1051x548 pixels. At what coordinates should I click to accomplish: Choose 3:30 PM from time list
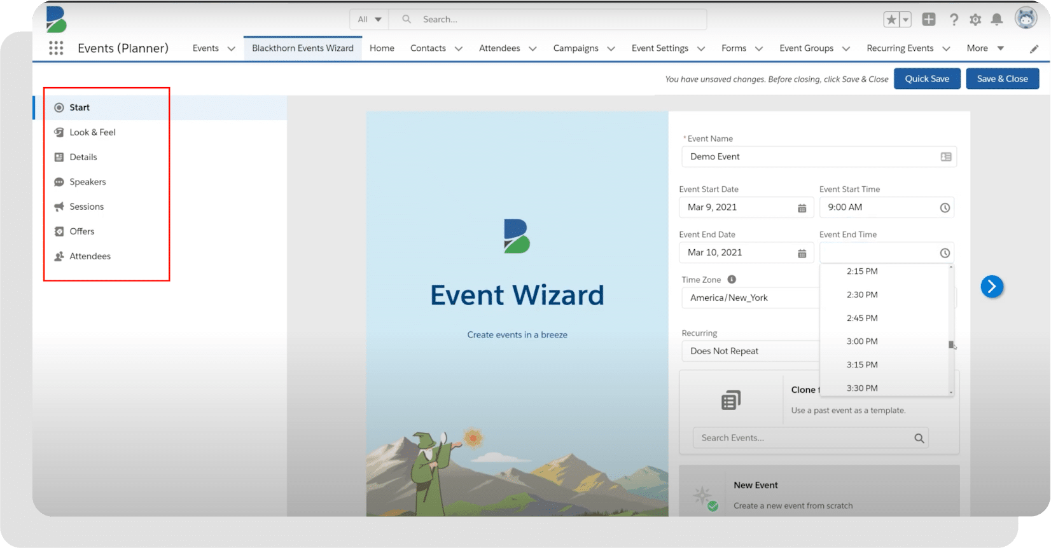pyautogui.click(x=862, y=388)
